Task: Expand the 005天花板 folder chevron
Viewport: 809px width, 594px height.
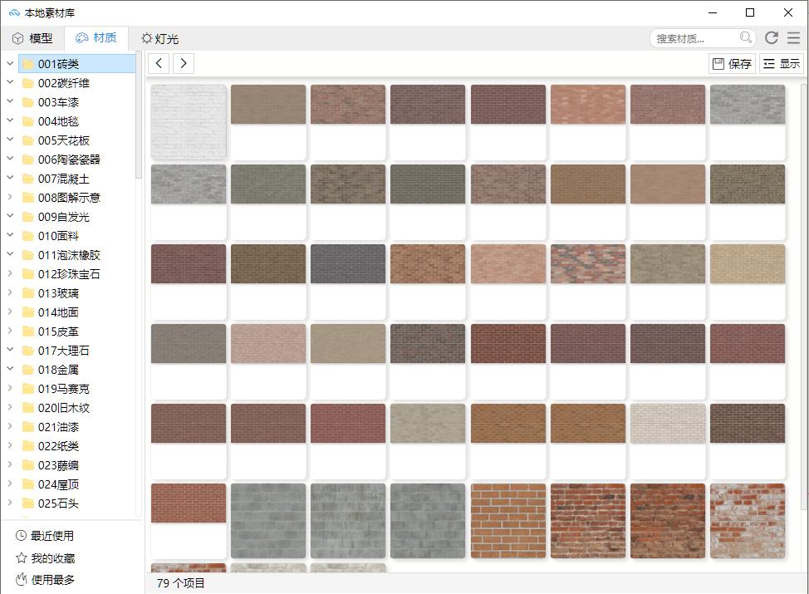Action: click(x=10, y=140)
